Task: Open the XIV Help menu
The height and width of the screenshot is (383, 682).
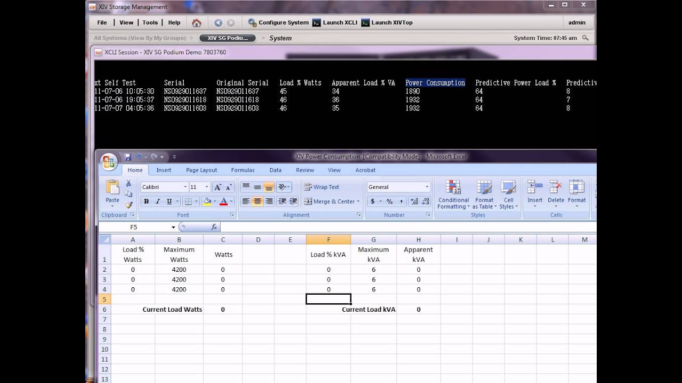Action: tap(174, 23)
